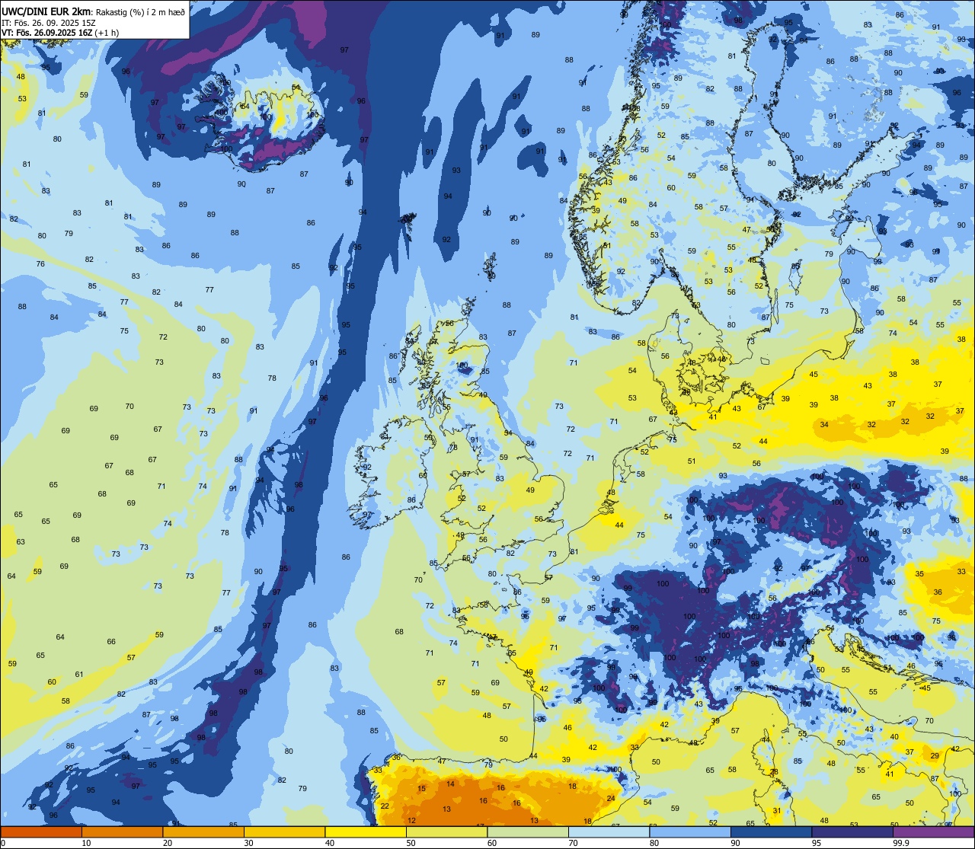Click the legend tick label '60'

tap(492, 843)
